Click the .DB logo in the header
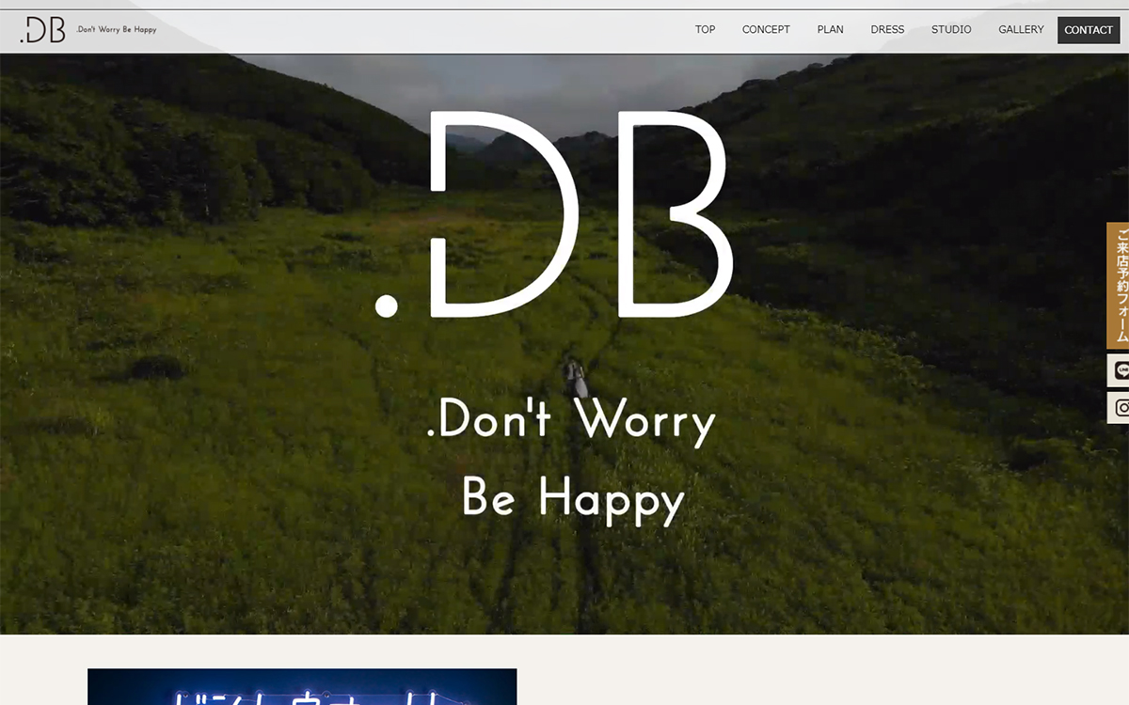 (x=42, y=30)
